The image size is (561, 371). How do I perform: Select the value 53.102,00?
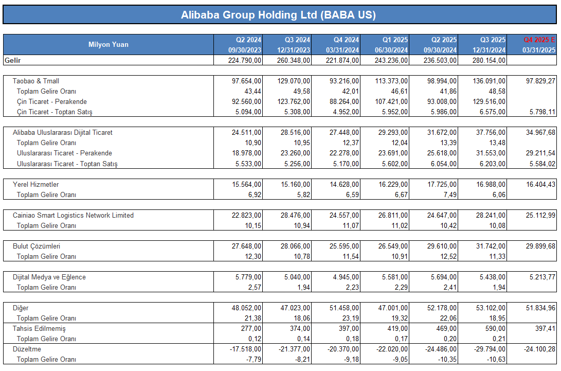491,308
